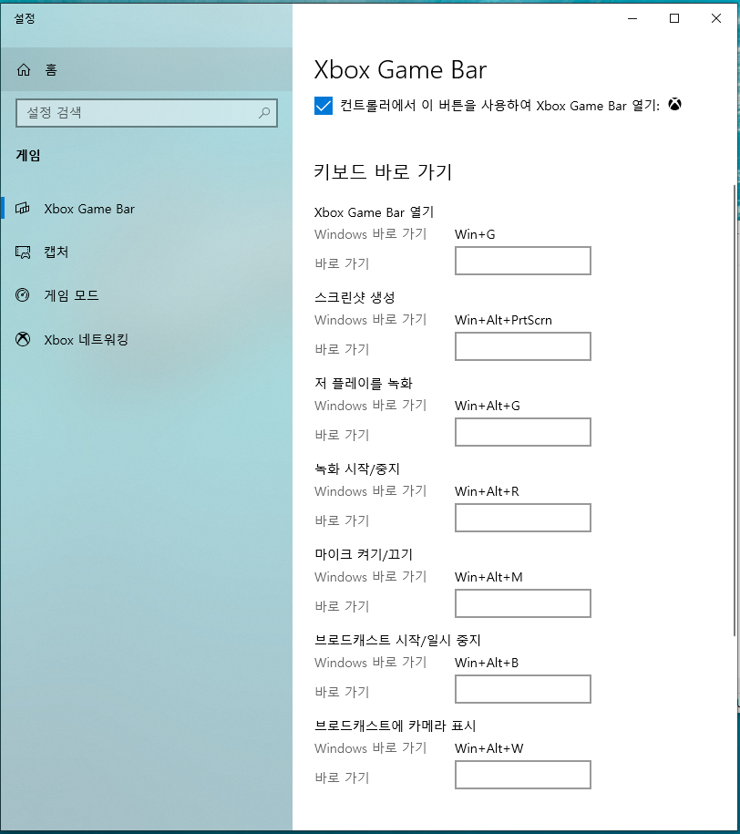Image resolution: width=740 pixels, height=834 pixels.
Task: Click the Win+Alt+R shortcut text
Action: (487, 491)
